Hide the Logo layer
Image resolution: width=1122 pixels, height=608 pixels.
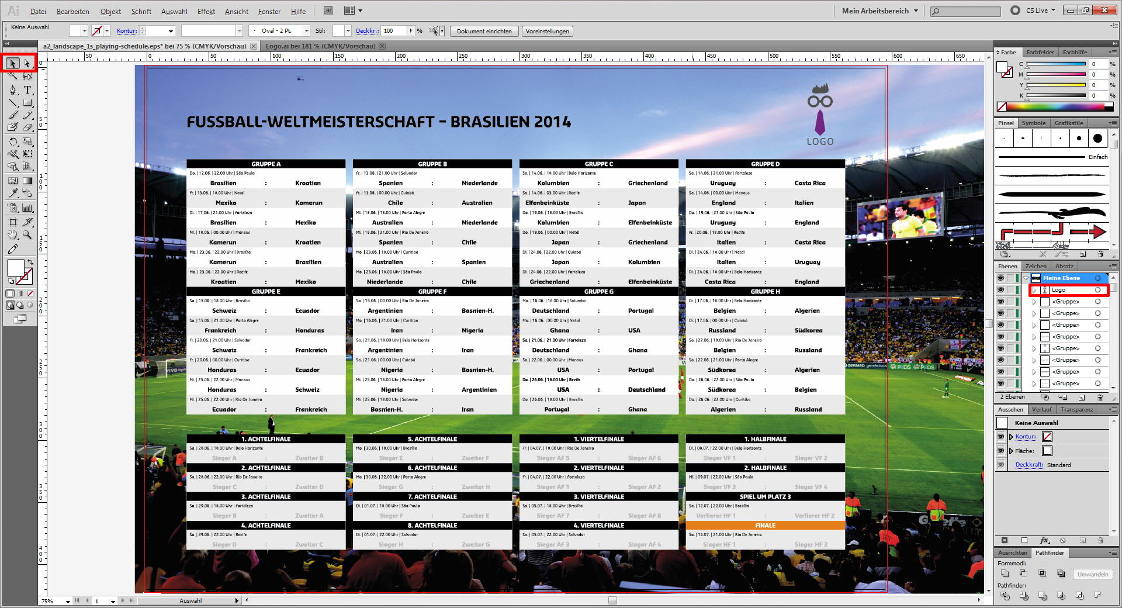point(1001,289)
